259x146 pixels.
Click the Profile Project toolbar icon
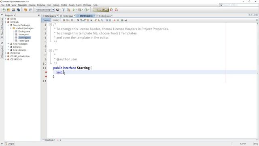(x=86, y=10)
